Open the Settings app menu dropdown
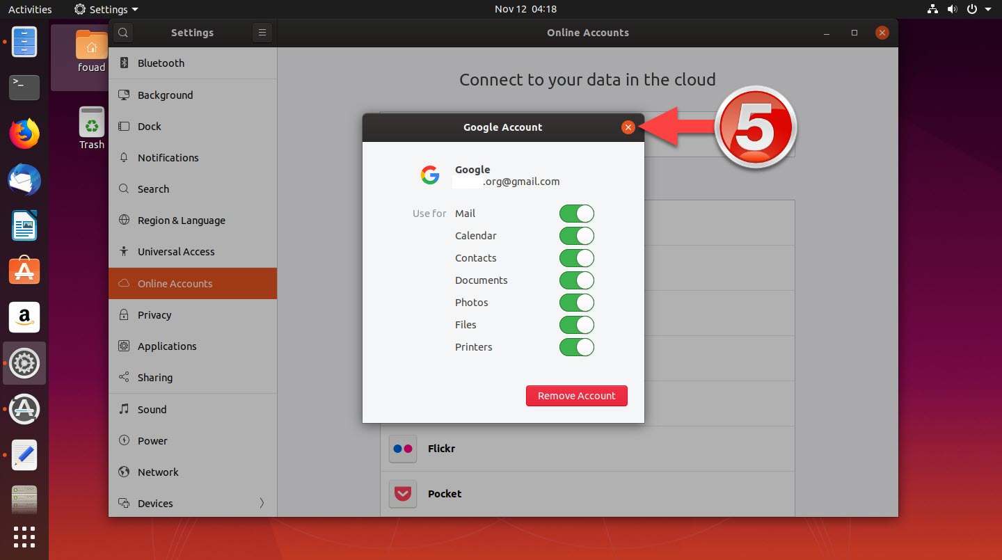Screen dimensions: 1002x560 tap(106, 10)
